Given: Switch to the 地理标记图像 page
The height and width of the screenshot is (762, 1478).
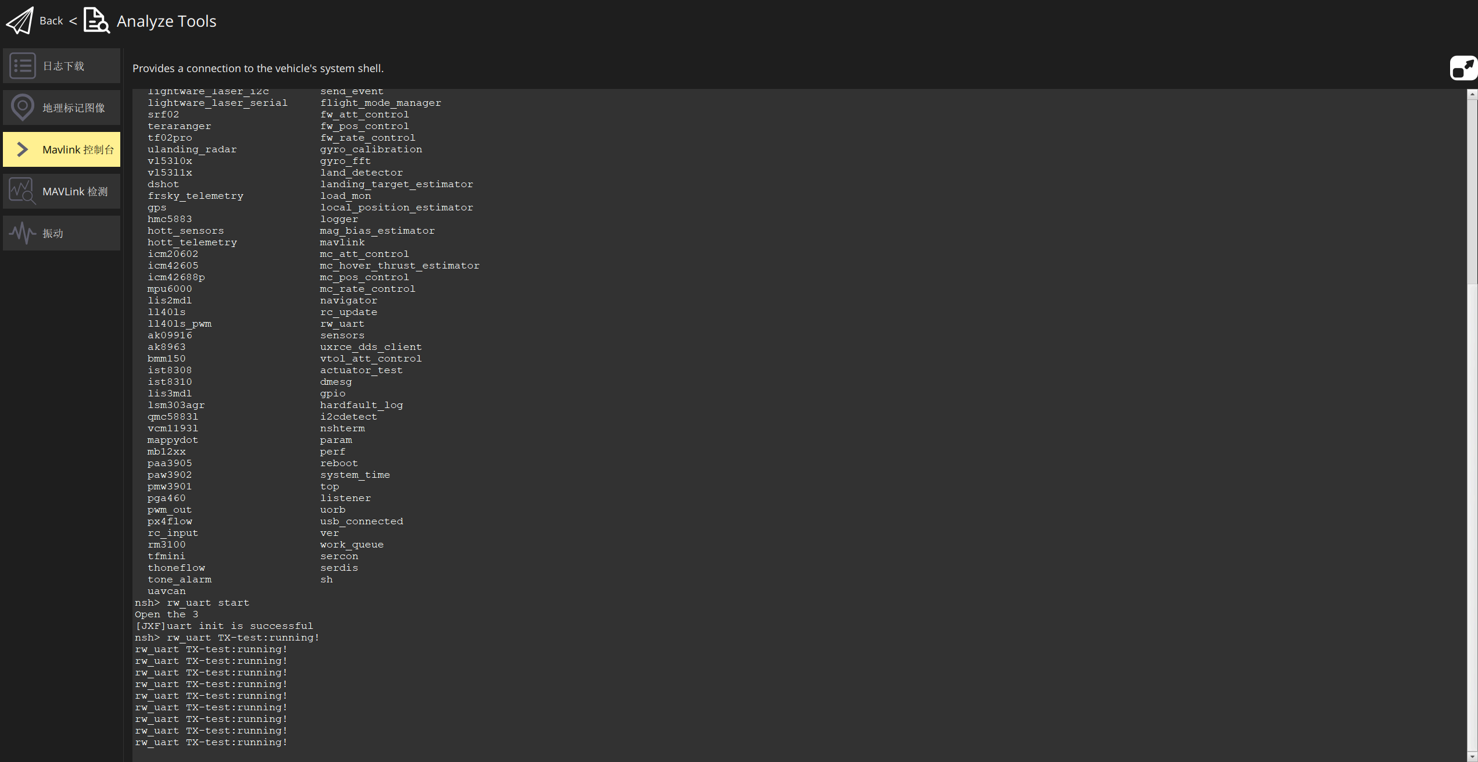Looking at the screenshot, I should (x=74, y=108).
